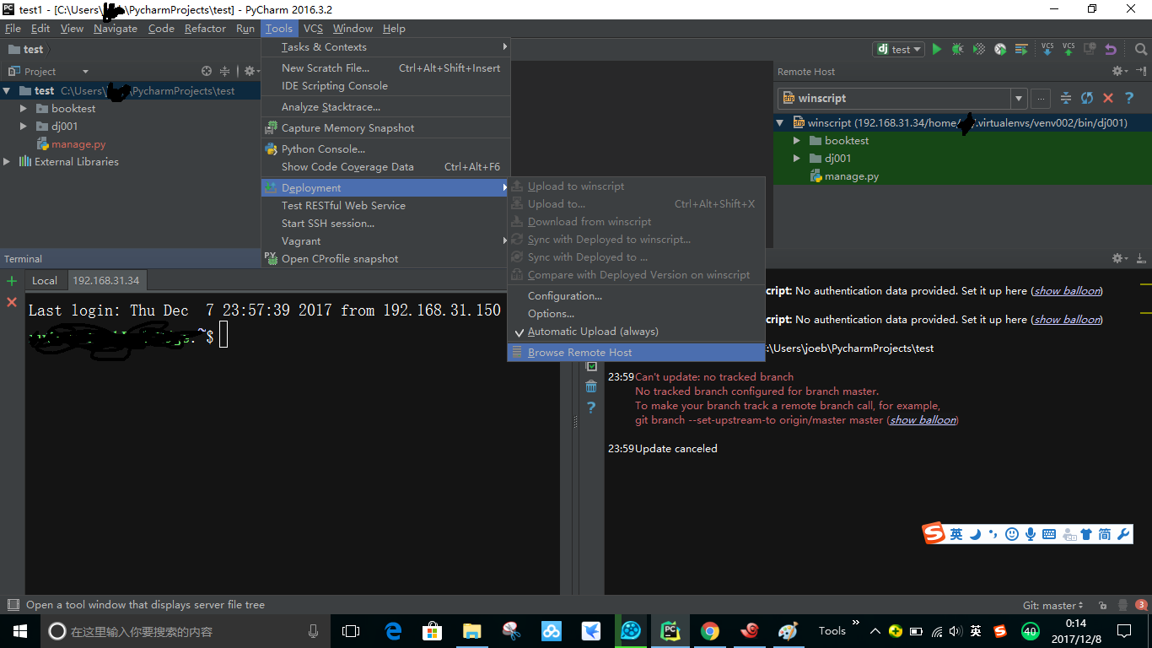This screenshot has width=1152, height=648.
Task: Open deployment Configuration... menu item
Action: pos(636,296)
